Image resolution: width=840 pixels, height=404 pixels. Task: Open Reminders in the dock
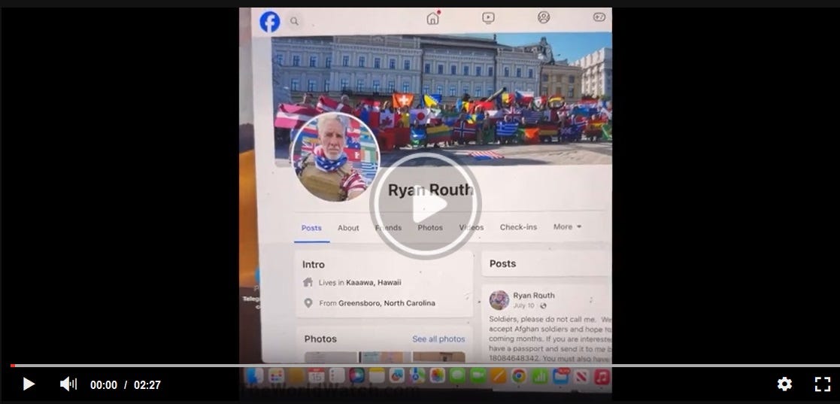pos(337,375)
